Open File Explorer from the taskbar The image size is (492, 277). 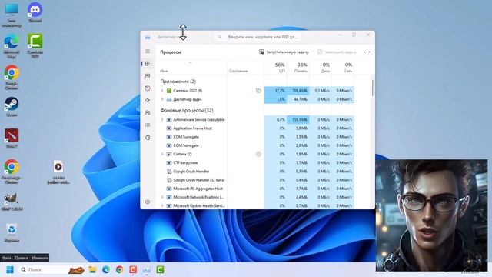click(92, 270)
